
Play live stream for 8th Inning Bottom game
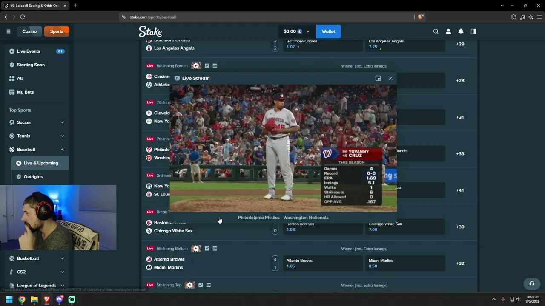pos(196,66)
